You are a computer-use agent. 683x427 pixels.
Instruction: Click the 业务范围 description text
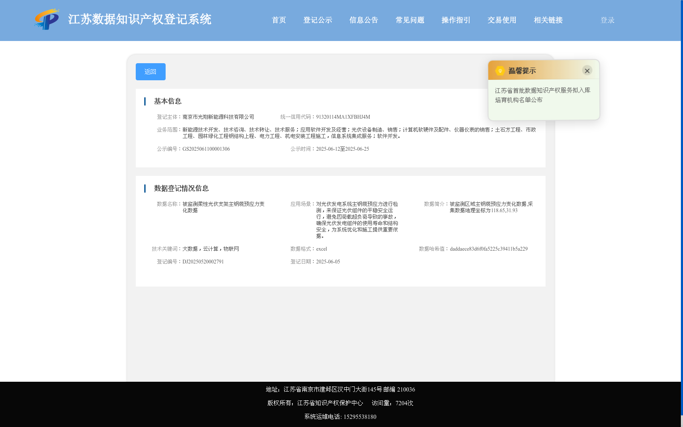[x=359, y=133]
